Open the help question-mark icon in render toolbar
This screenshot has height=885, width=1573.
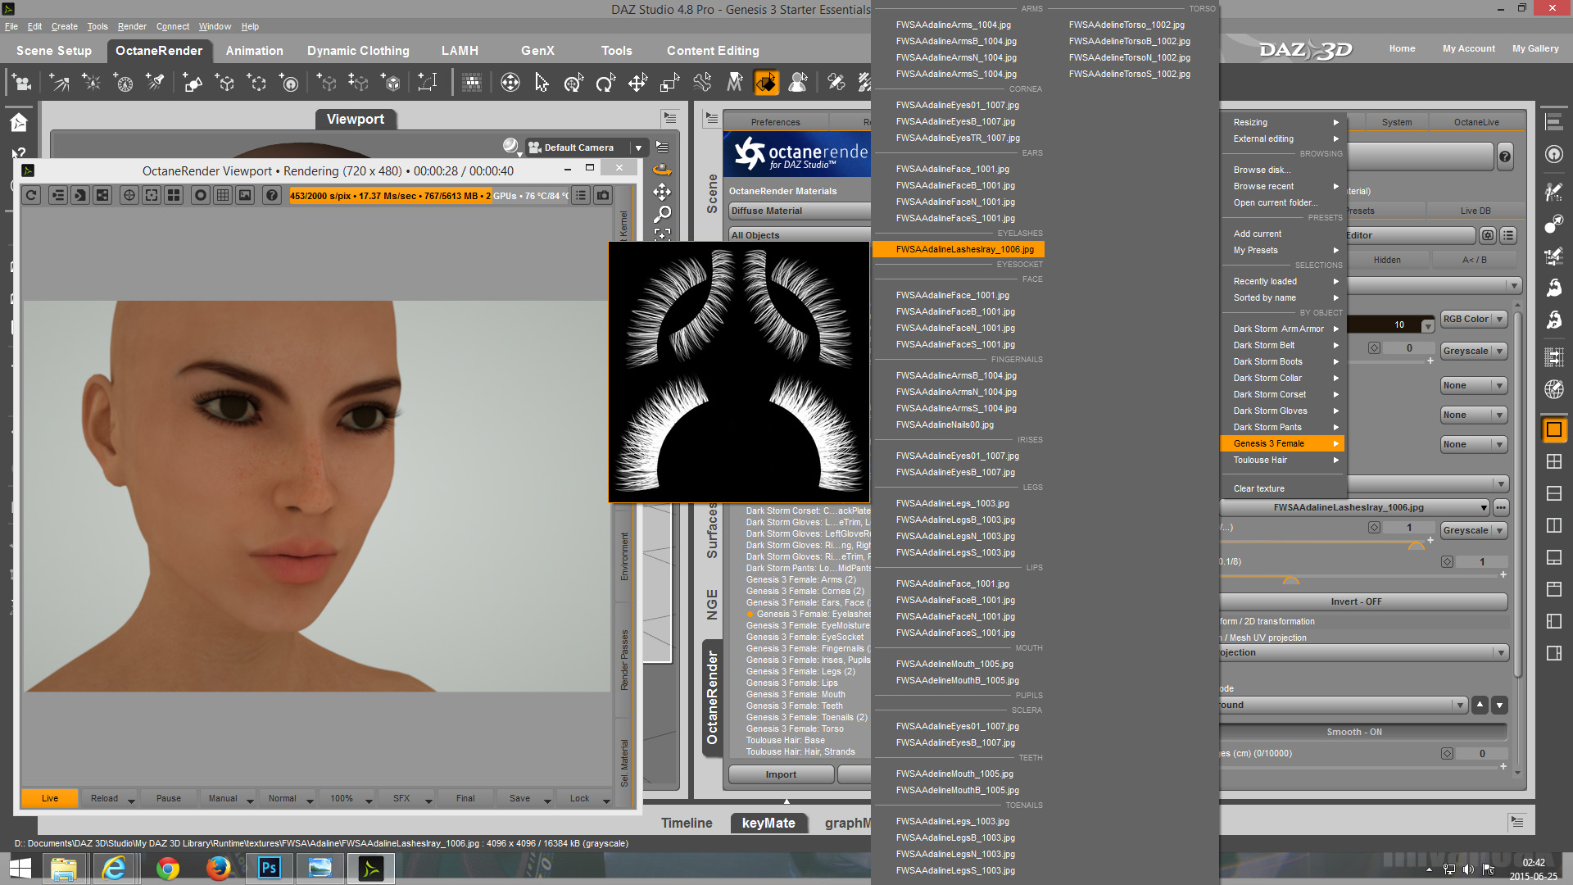click(x=272, y=195)
